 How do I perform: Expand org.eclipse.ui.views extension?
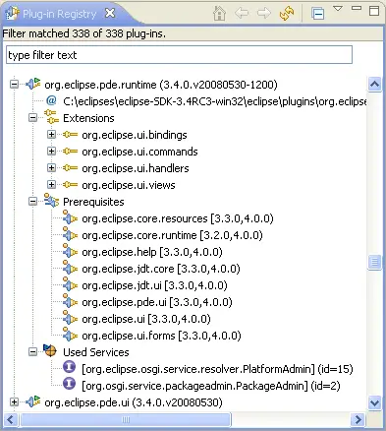click(51, 185)
